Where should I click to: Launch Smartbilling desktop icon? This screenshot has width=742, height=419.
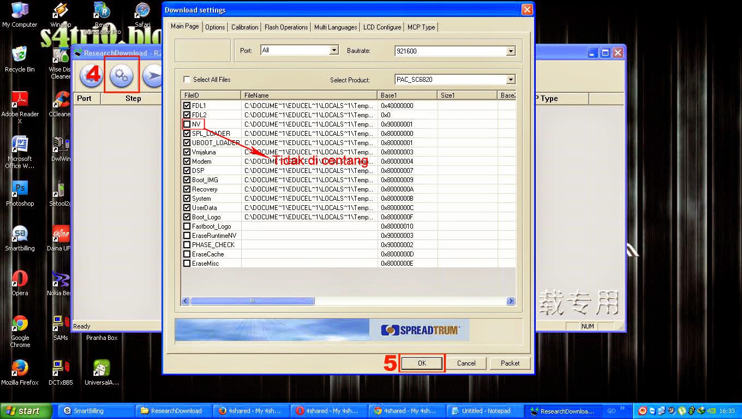point(20,238)
